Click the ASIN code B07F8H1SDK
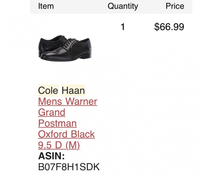 69,167
